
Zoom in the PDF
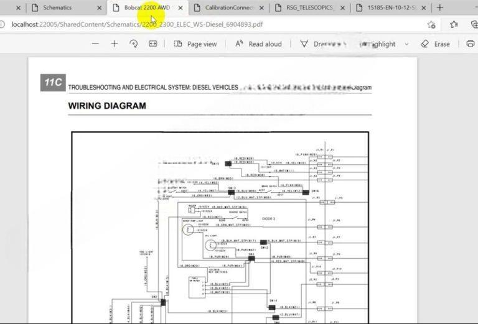pyautogui.click(x=115, y=44)
